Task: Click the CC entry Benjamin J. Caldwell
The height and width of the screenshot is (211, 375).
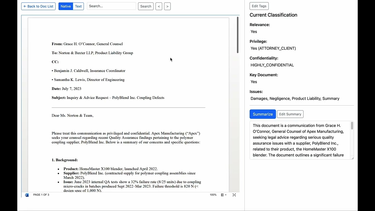Action: pyautogui.click(x=88, y=71)
